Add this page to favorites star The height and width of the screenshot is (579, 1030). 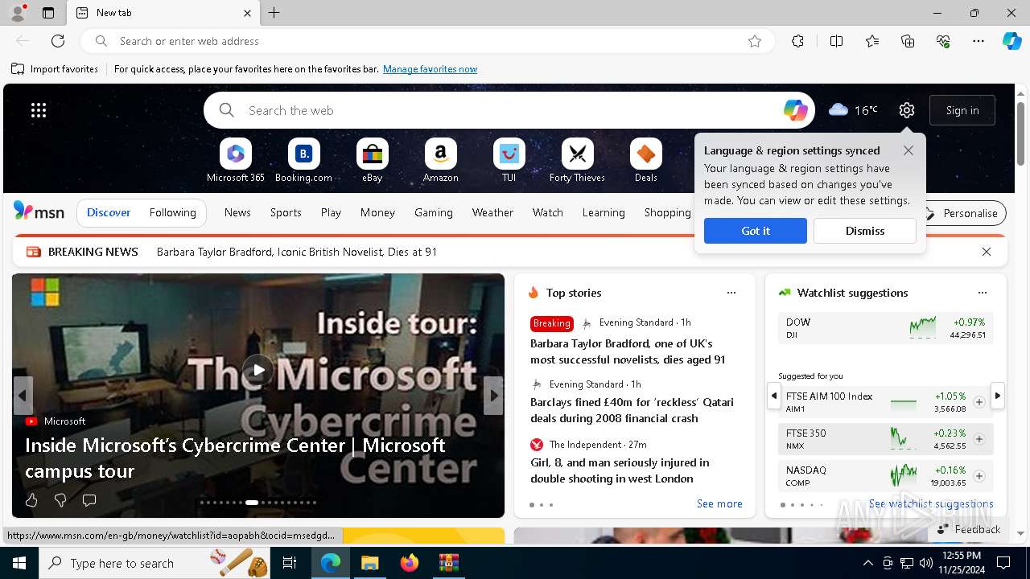tap(755, 41)
